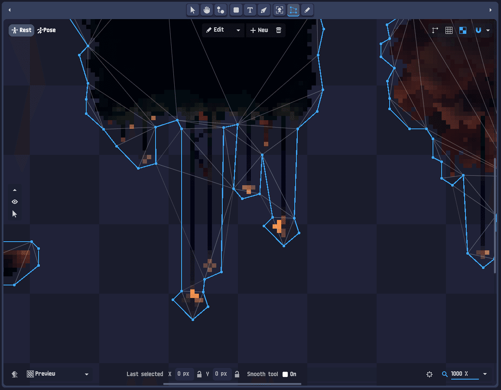Image resolution: width=501 pixels, height=390 pixels.
Task: Click the horizontal scrollbar at bottom
Action: [x=232, y=384]
